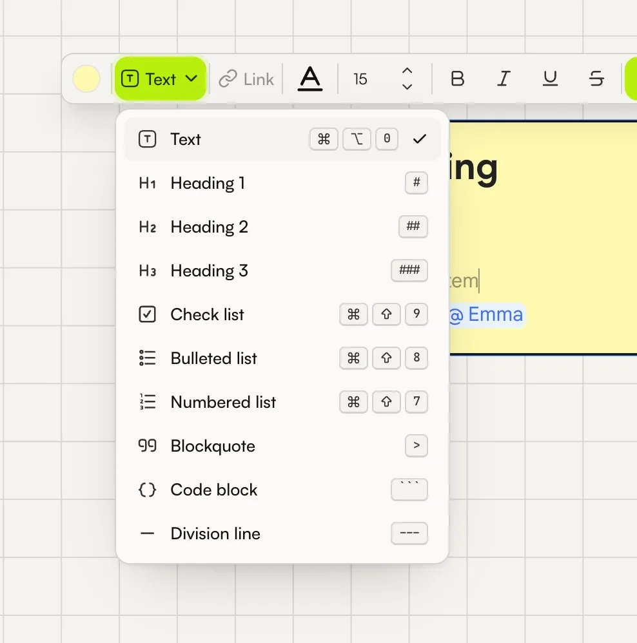
Task: Open the Text block type dropdown
Action: [x=160, y=79]
